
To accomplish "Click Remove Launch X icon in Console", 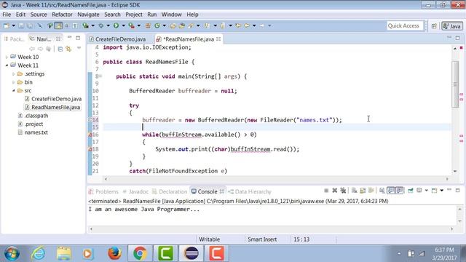I will click(x=335, y=191).
